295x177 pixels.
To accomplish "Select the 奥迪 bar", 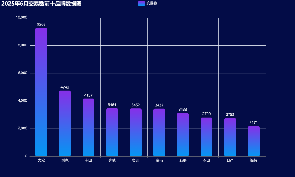I will (x=136, y=132).
